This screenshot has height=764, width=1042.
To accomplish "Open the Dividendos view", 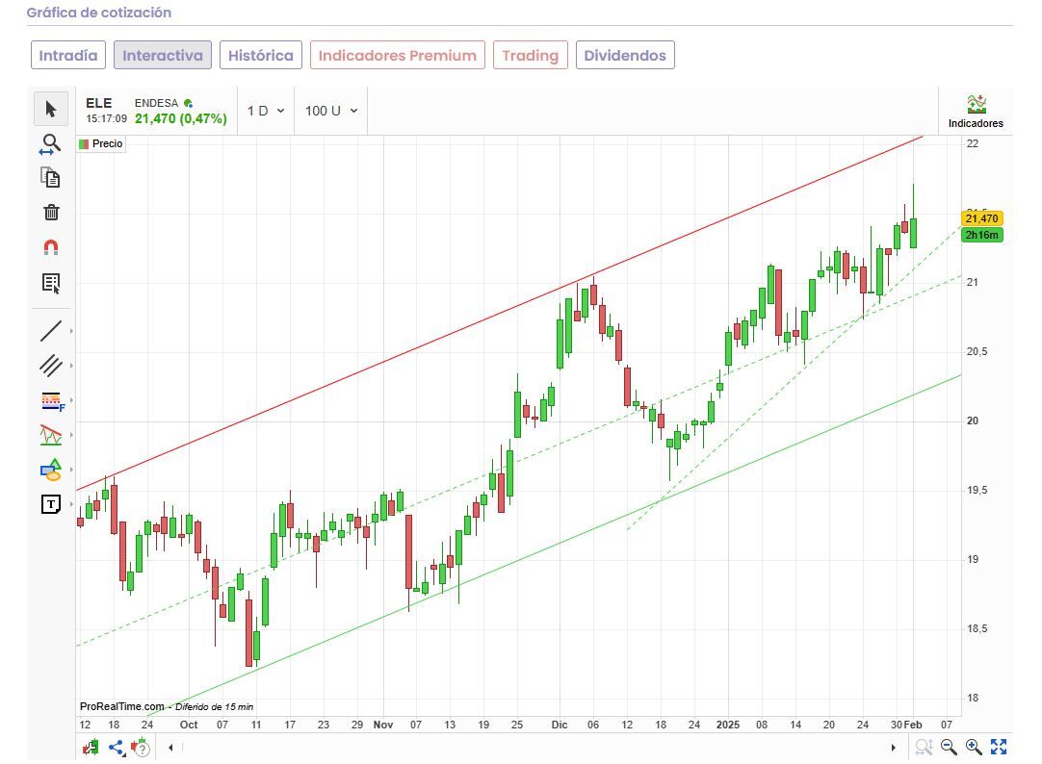I will pyautogui.click(x=625, y=55).
